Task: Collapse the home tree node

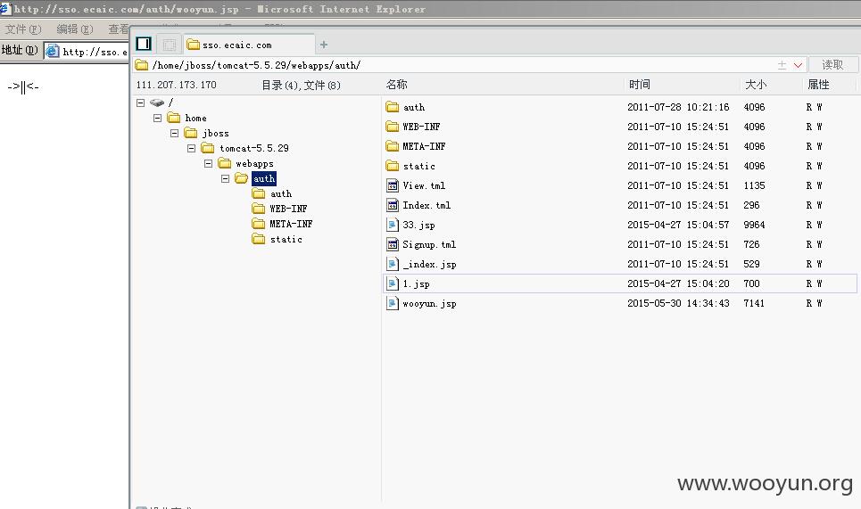Action: click(x=158, y=118)
